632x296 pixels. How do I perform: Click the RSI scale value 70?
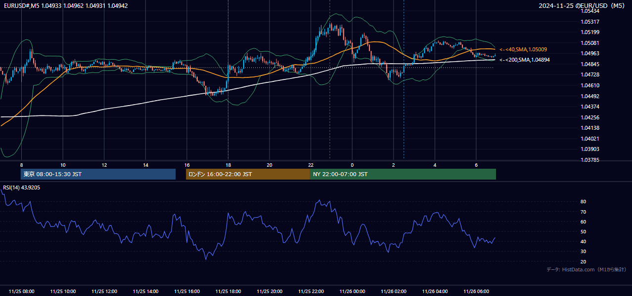583,212
